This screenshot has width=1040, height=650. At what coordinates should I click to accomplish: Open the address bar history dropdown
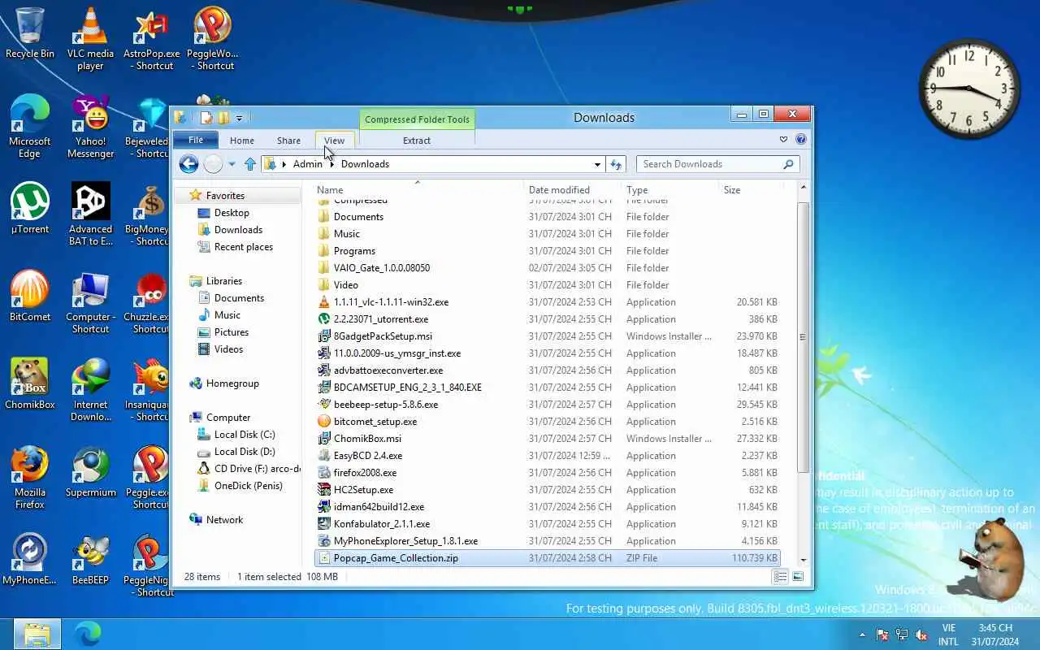pyautogui.click(x=598, y=164)
